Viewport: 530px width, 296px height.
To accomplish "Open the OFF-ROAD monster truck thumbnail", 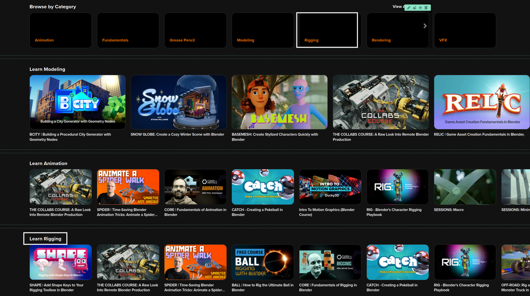I will click(x=516, y=262).
